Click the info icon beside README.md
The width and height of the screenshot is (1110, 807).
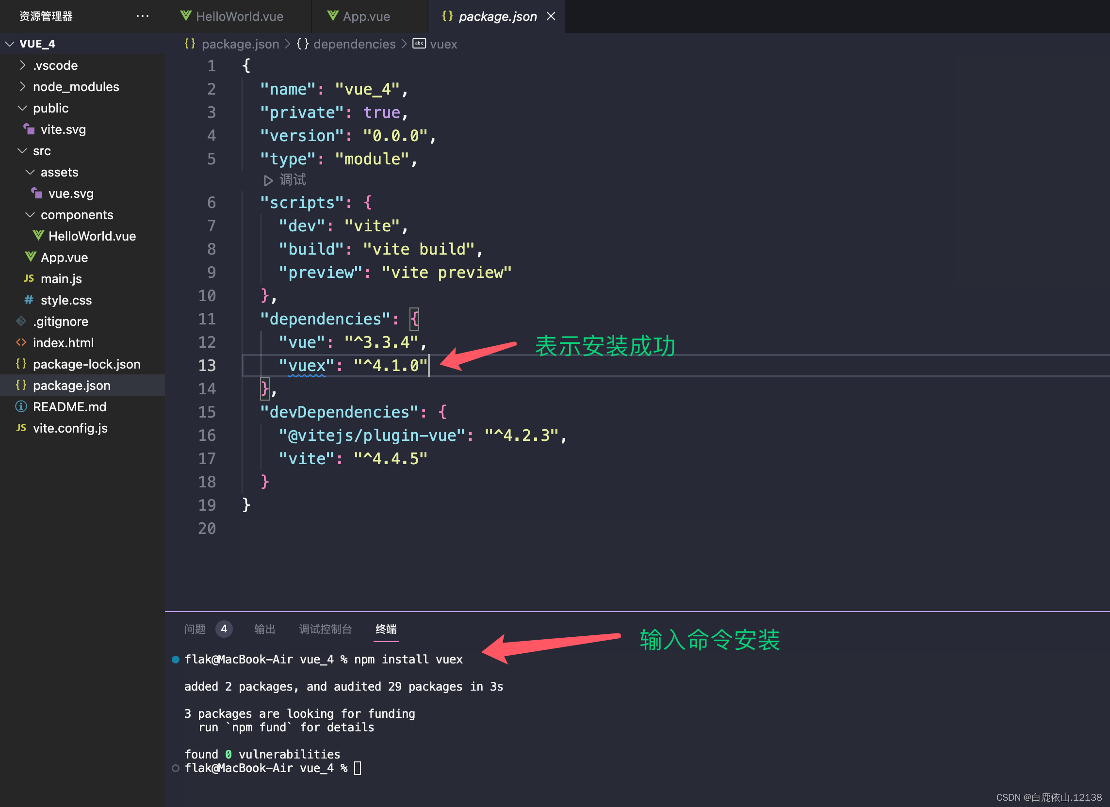click(21, 407)
